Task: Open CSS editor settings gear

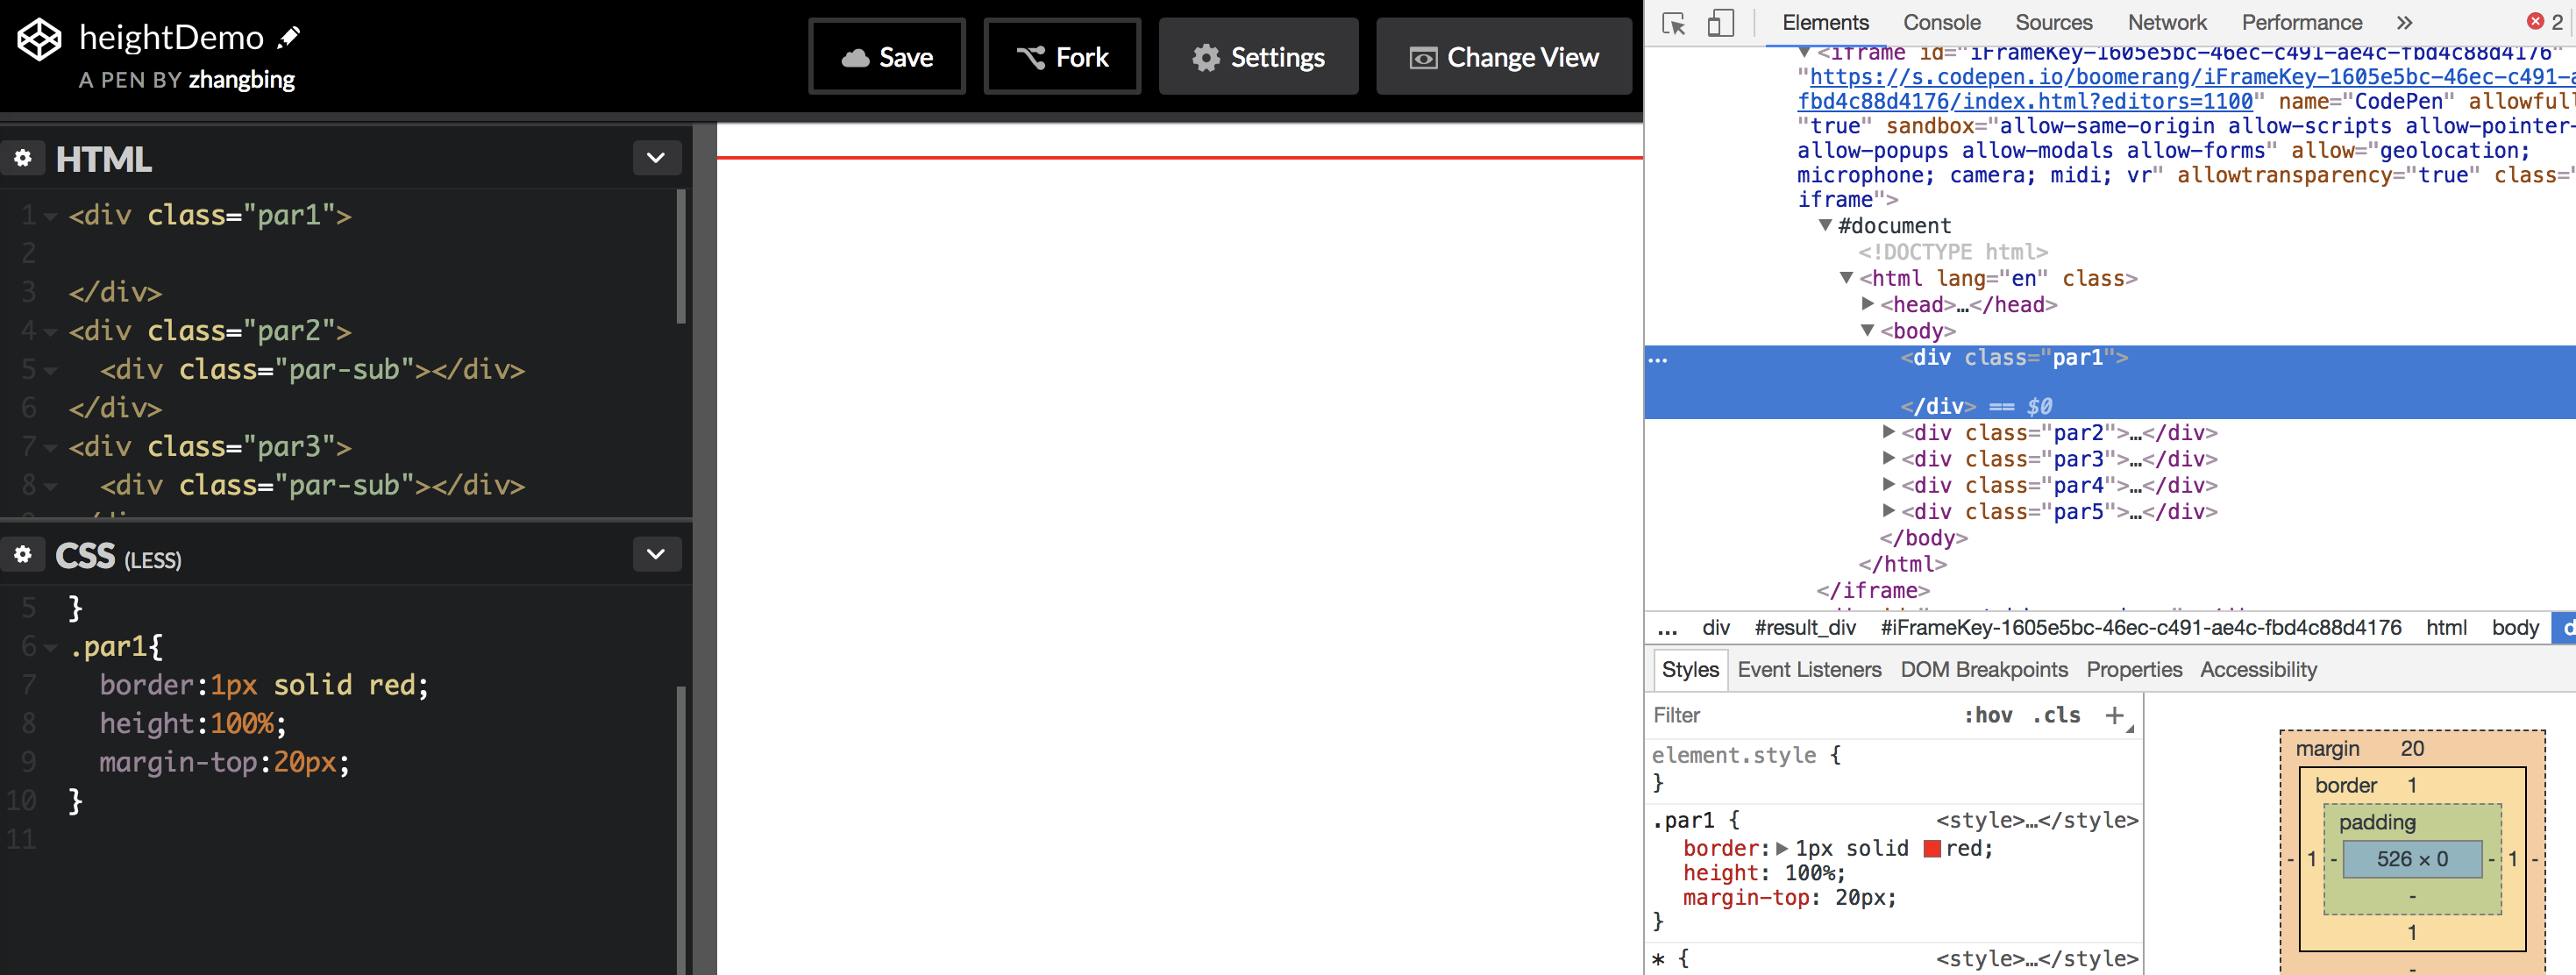Action: click(x=23, y=555)
